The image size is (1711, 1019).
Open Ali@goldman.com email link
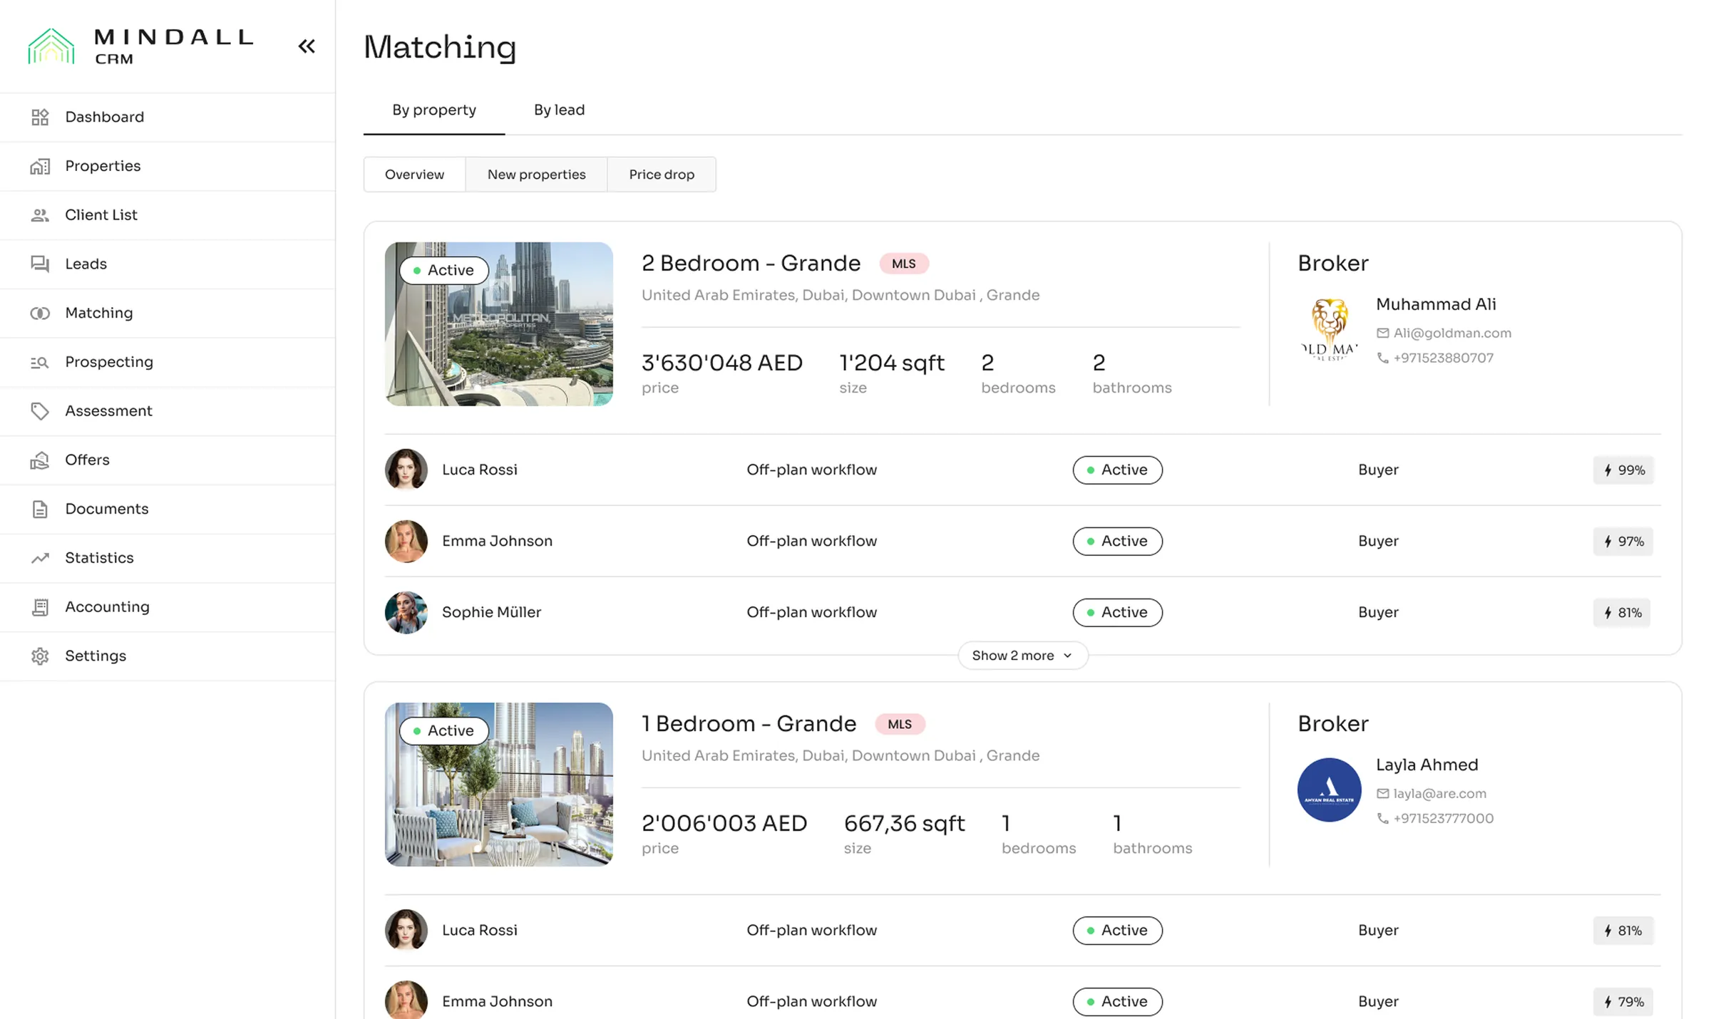coord(1451,333)
